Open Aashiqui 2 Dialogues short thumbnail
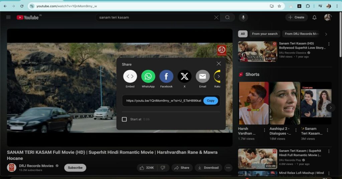Image resolution: width=342 pixels, height=179 pixels. pyautogui.click(x=285, y=103)
